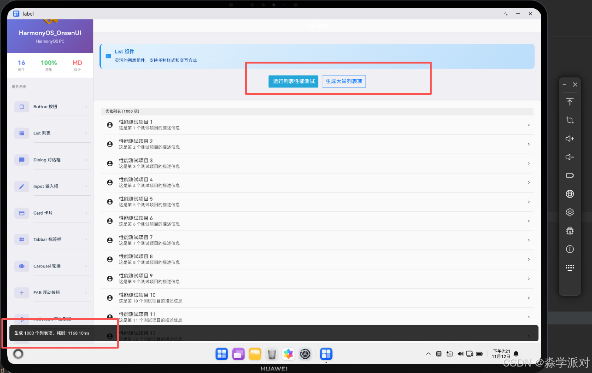Open the List 列表 sidebar icon

[22, 133]
